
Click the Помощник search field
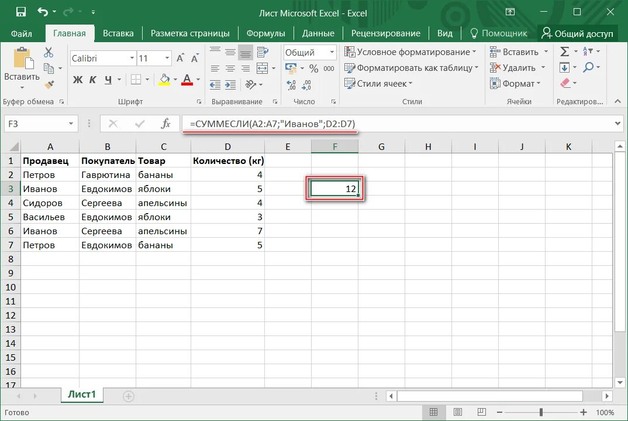[x=499, y=33]
